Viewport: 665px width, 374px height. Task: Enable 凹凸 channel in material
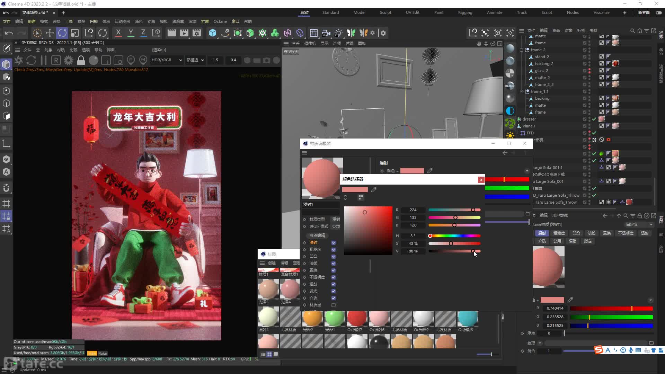coord(334,256)
